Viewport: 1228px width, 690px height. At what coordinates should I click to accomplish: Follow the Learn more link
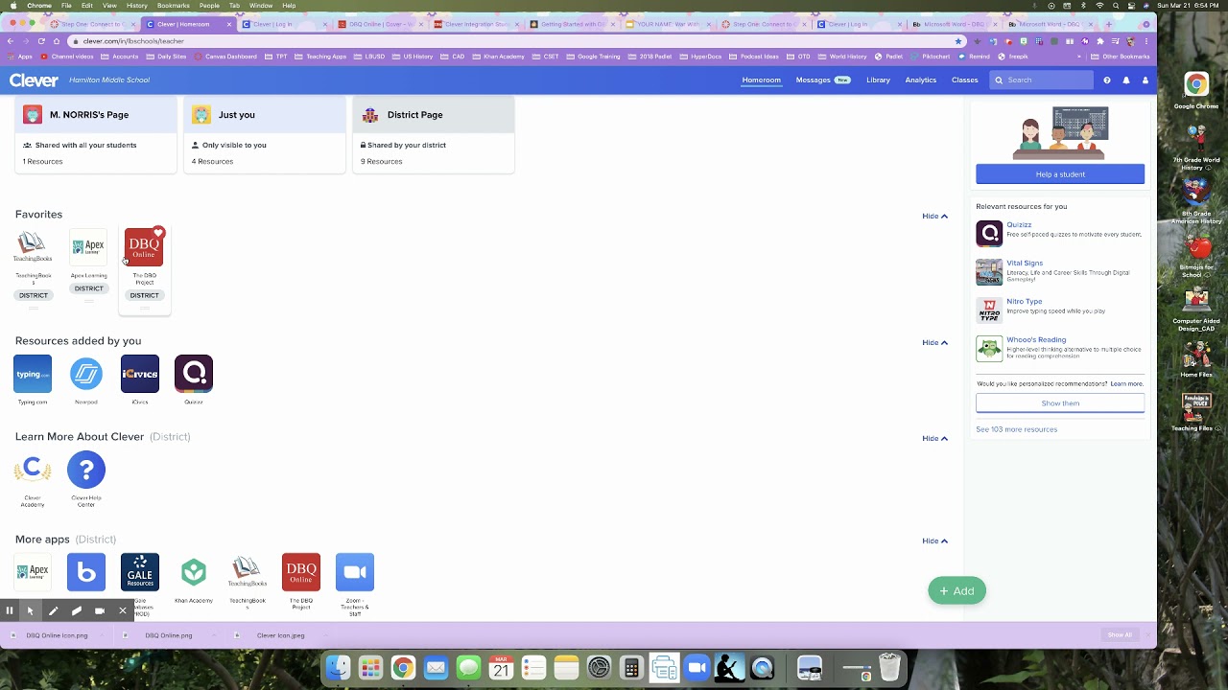click(1126, 383)
